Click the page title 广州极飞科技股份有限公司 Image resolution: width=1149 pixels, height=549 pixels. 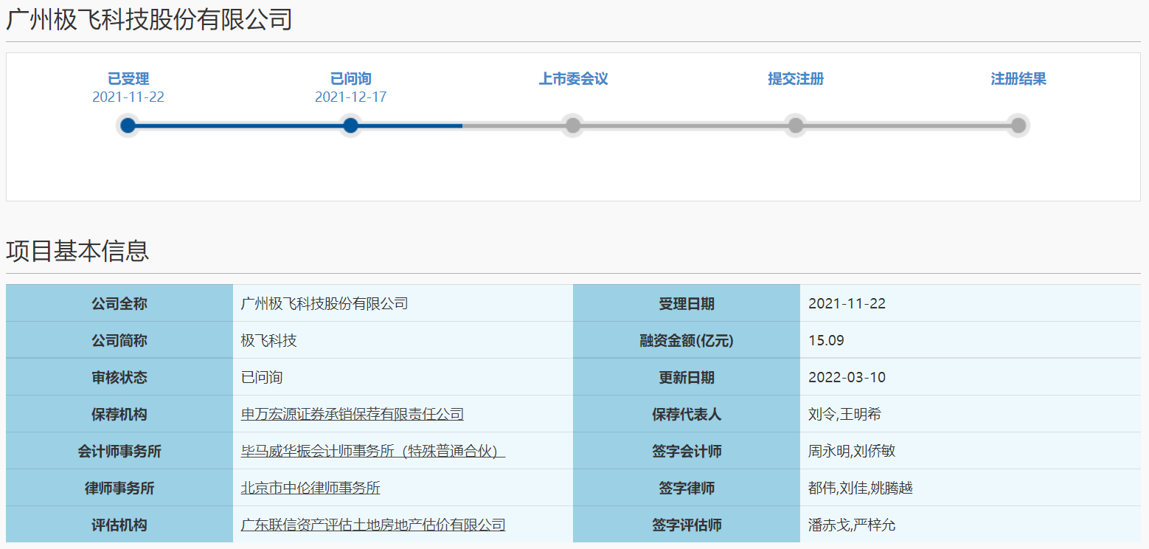point(150,20)
